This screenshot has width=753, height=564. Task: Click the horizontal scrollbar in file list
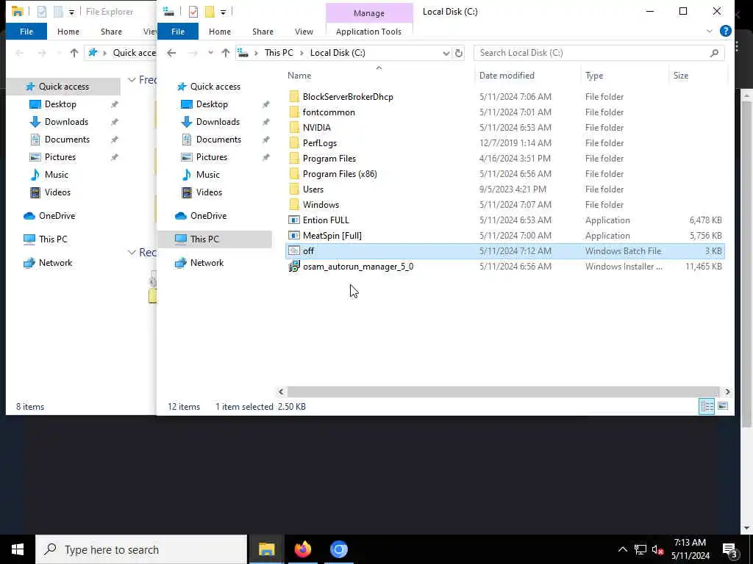tap(503, 392)
